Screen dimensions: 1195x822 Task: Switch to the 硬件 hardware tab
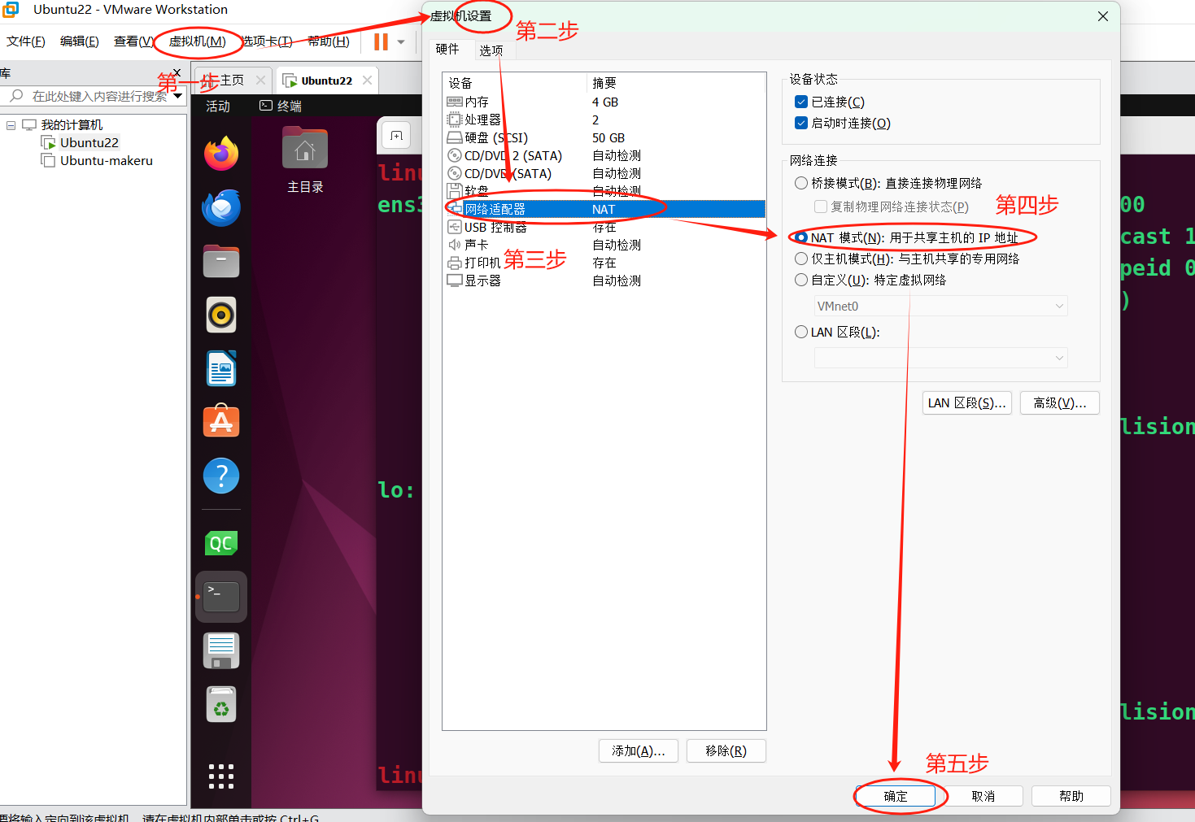[447, 49]
